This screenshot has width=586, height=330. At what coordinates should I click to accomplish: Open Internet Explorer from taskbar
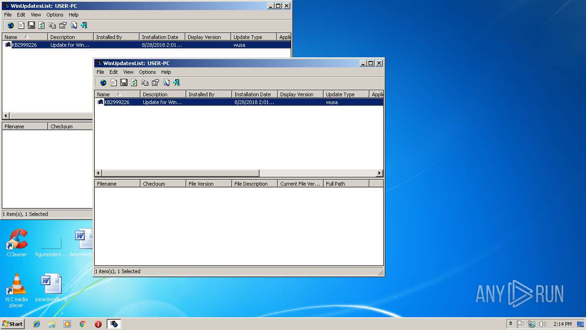point(37,324)
